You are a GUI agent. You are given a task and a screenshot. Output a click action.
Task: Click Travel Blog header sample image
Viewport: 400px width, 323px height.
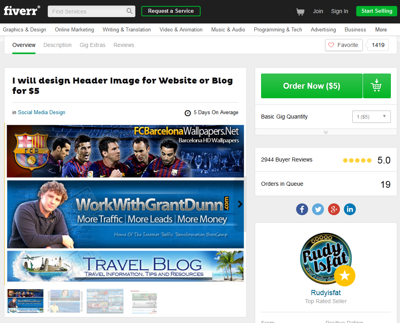click(x=125, y=266)
